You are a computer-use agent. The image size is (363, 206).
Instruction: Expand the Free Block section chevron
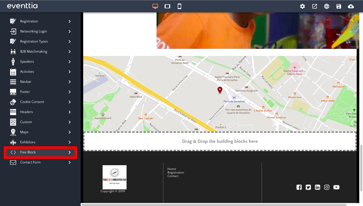click(70, 152)
